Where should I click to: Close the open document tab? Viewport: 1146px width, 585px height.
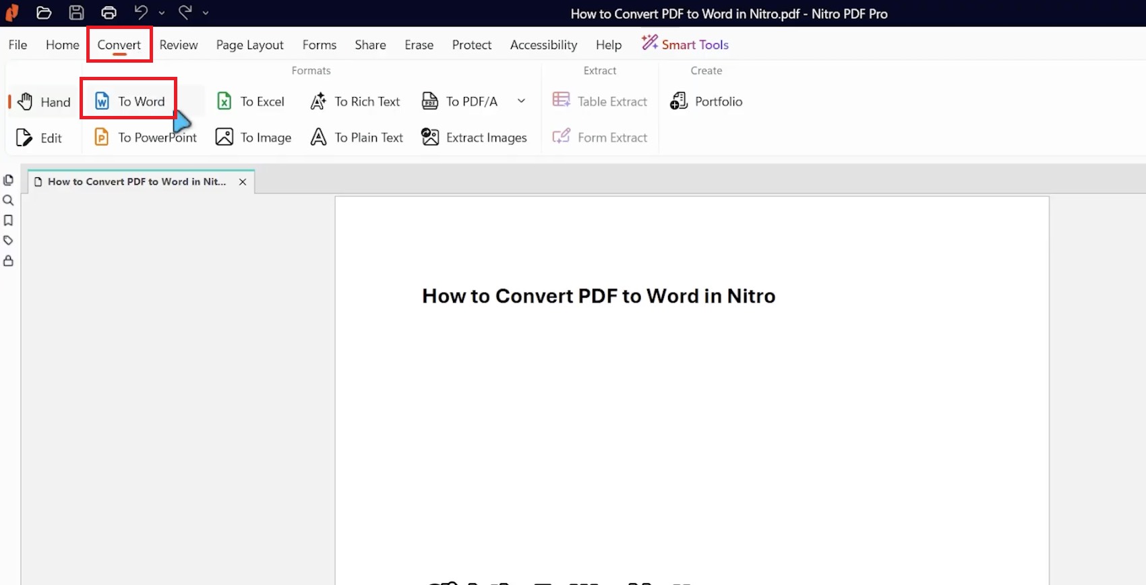click(243, 182)
